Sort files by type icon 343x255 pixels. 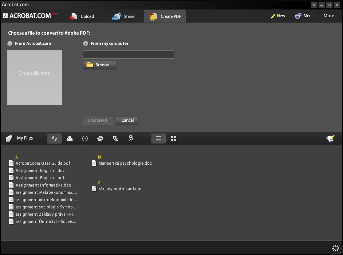pyautogui.click(x=100, y=138)
